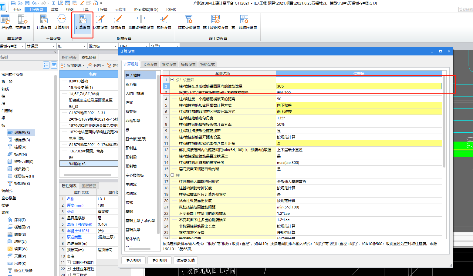Open the 云应用 ribbon tab

(121, 9)
